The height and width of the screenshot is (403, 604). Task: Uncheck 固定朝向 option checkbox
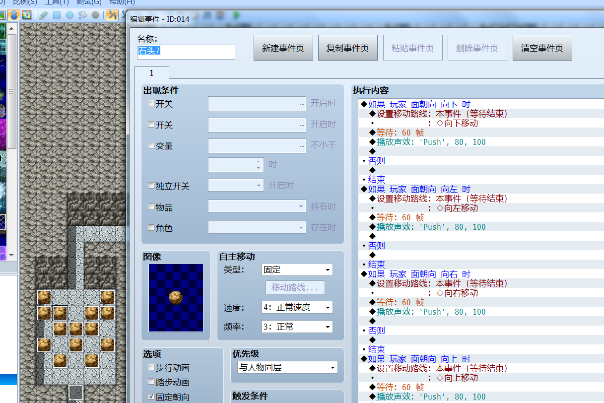point(151,397)
